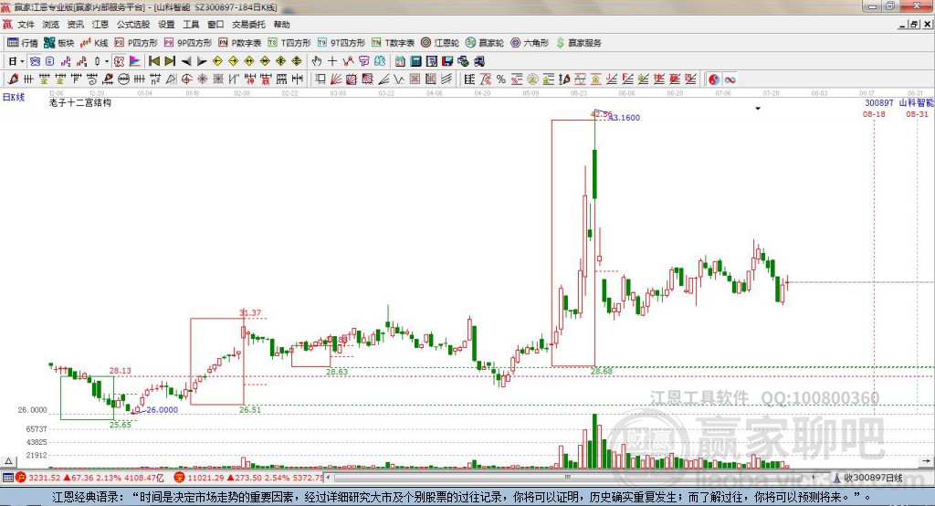Click the P四方形 square toolbar button
Viewport: 935px width, 506px height.
136,43
